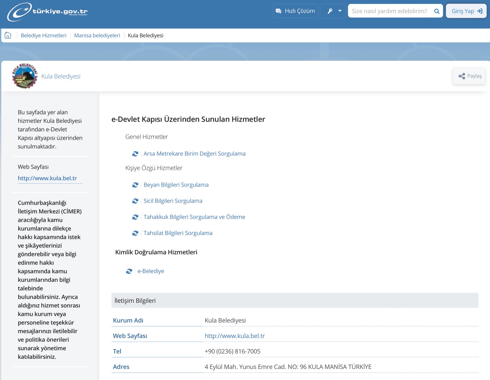Click the icon next to e-Belediye

[129, 271]
